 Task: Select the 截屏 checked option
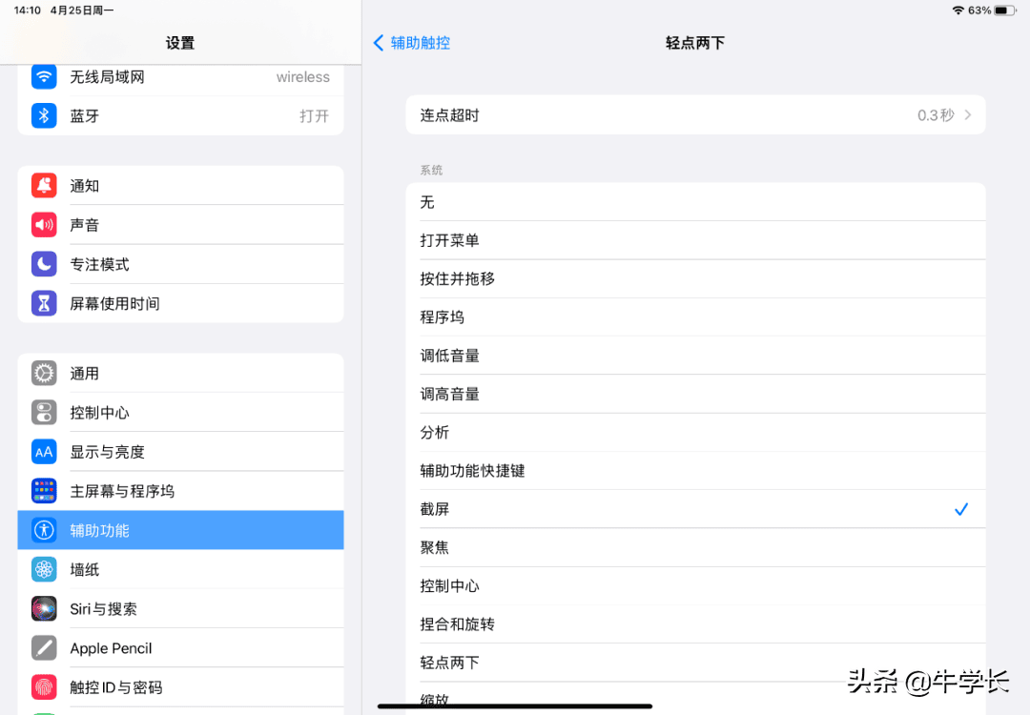pyautogui.click(x=694, y=509)
